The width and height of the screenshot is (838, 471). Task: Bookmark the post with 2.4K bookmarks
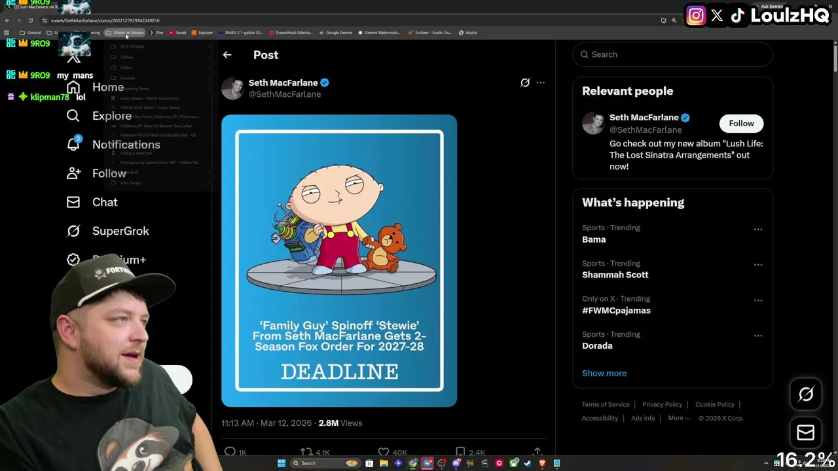coord(460,452)
